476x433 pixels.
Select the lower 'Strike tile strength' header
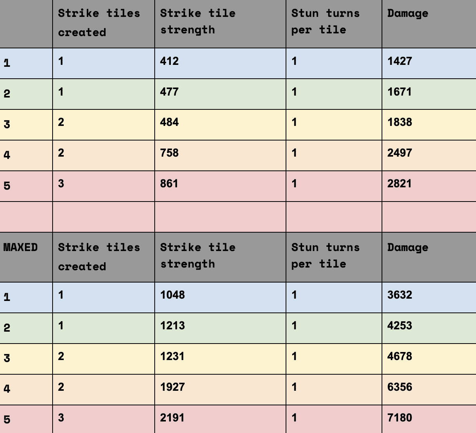[220, 257]
